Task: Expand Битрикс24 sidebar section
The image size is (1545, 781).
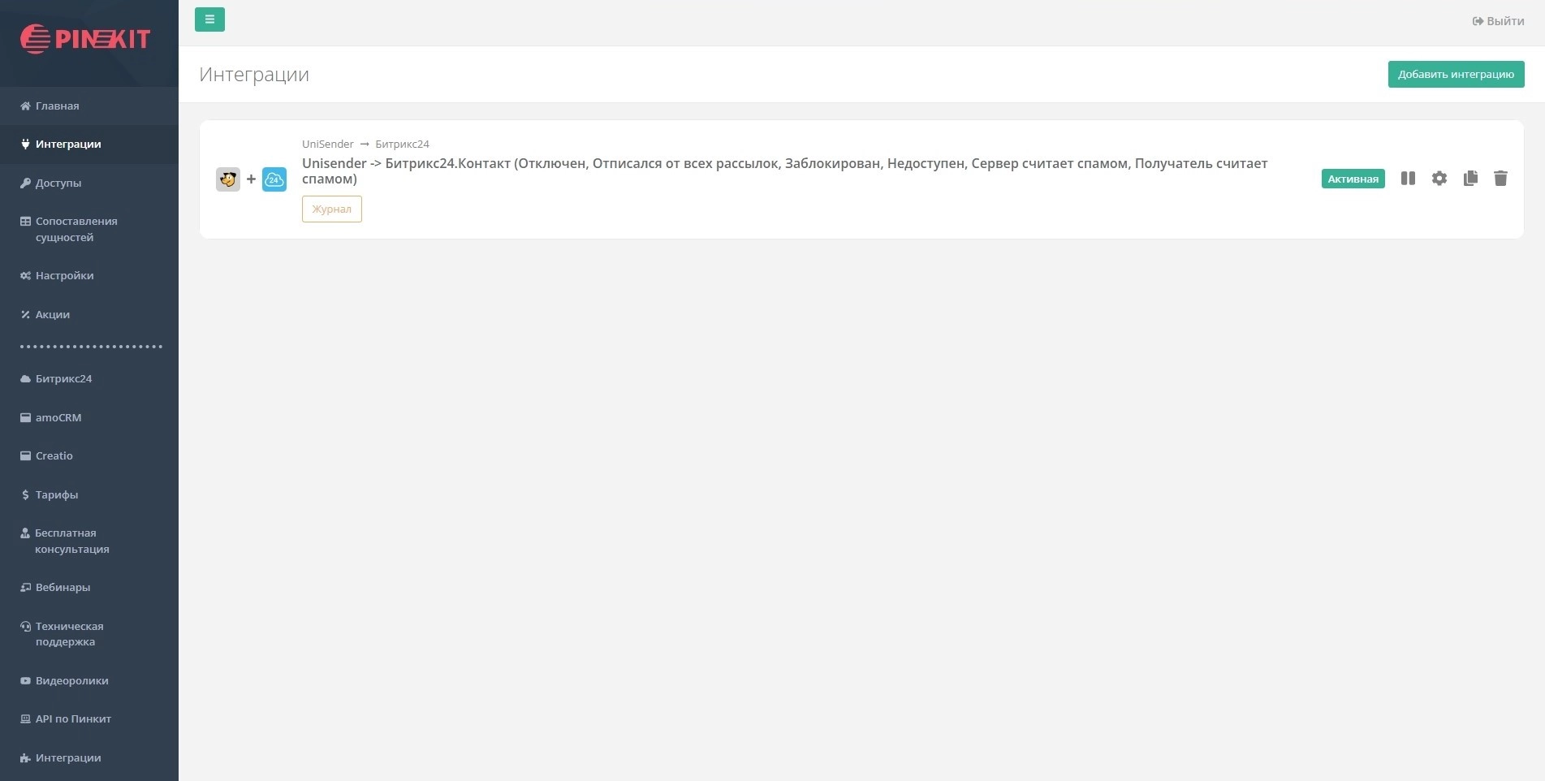Action: 63,378
